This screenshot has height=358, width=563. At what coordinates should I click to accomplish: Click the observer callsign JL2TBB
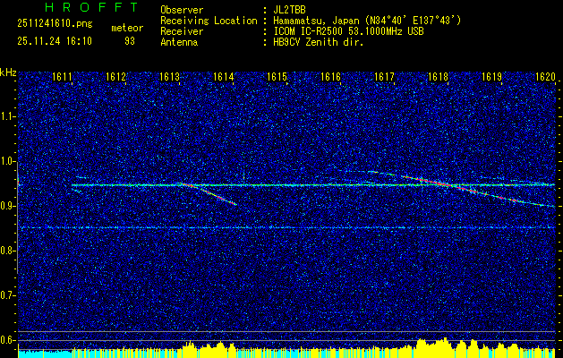[x=289, y=10]
